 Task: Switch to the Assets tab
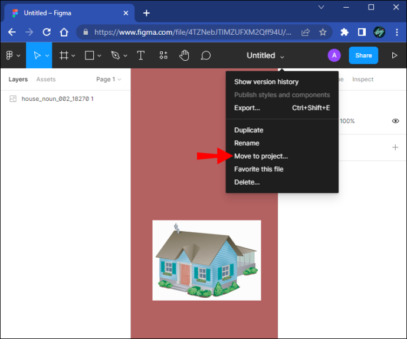click(46, 79)
